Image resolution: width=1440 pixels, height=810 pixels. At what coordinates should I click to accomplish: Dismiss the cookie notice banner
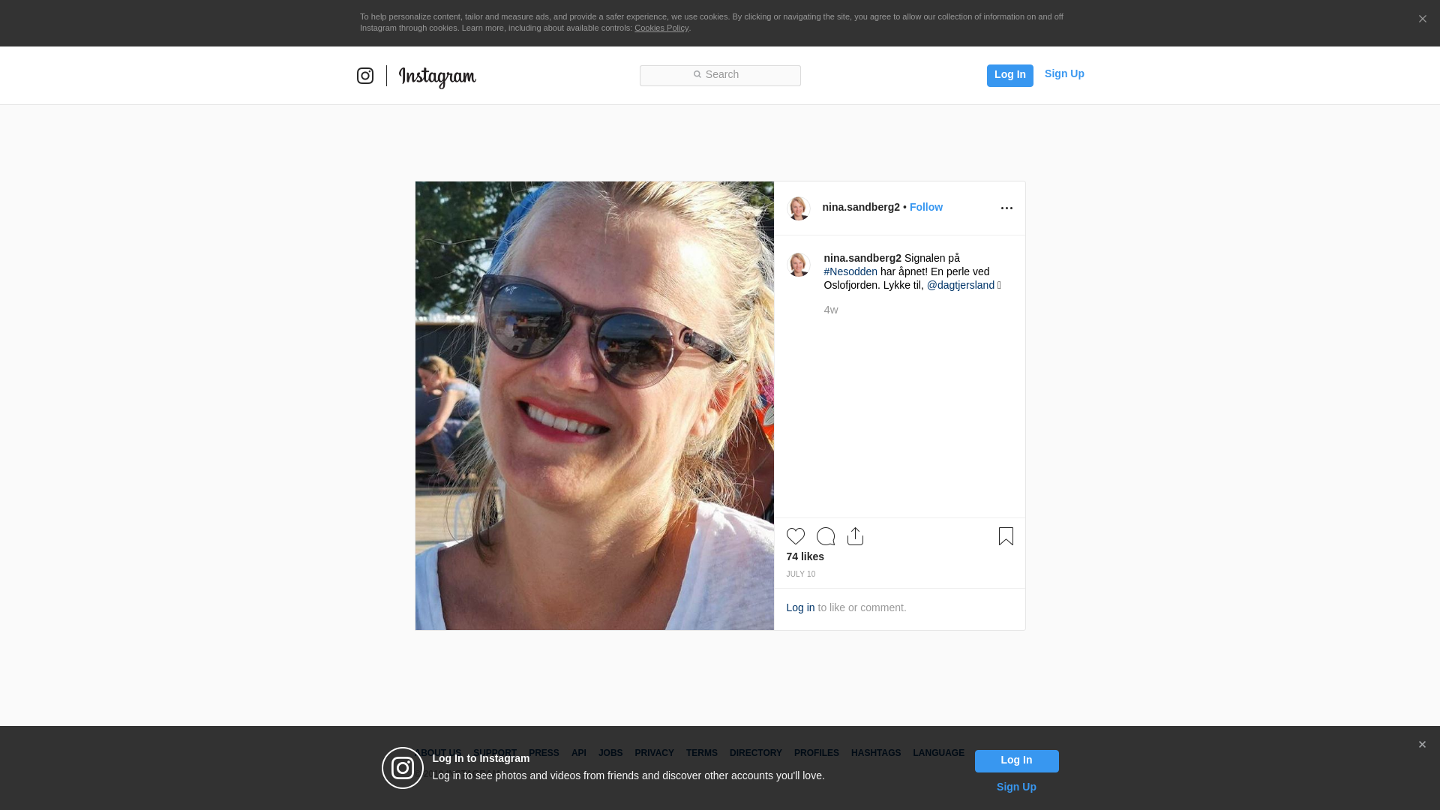pyautogui.click(x=1422, y=19)
